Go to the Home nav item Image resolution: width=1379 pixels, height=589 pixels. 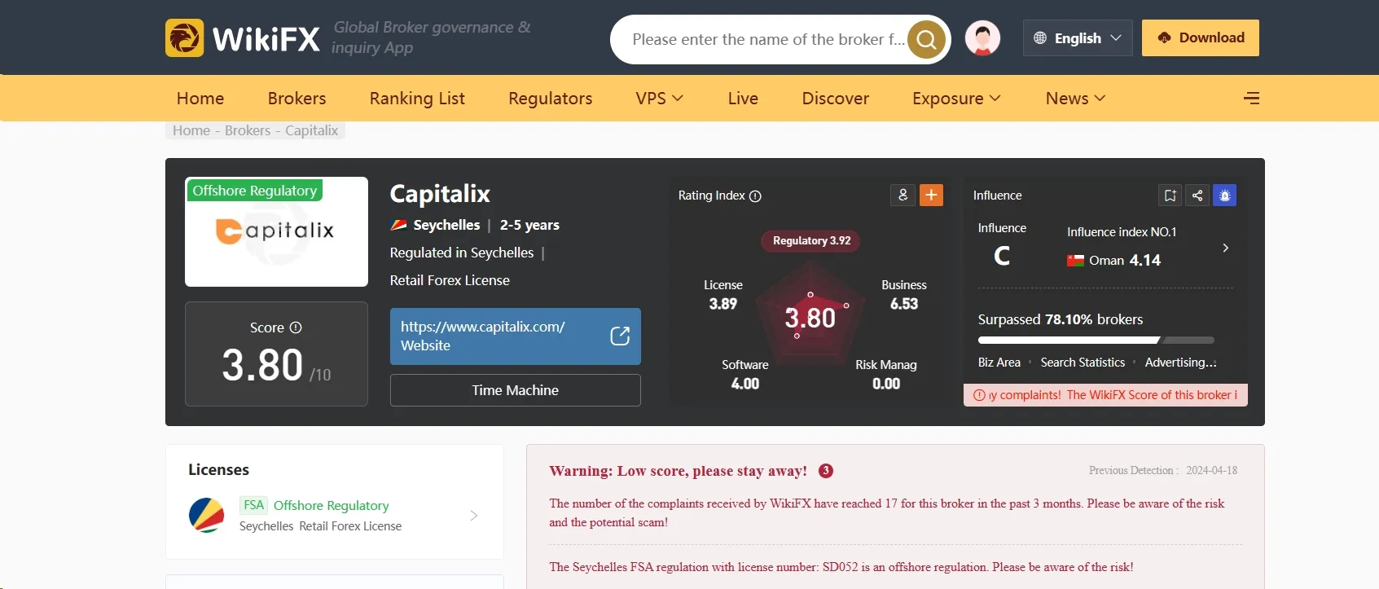[x=200, y=99]
